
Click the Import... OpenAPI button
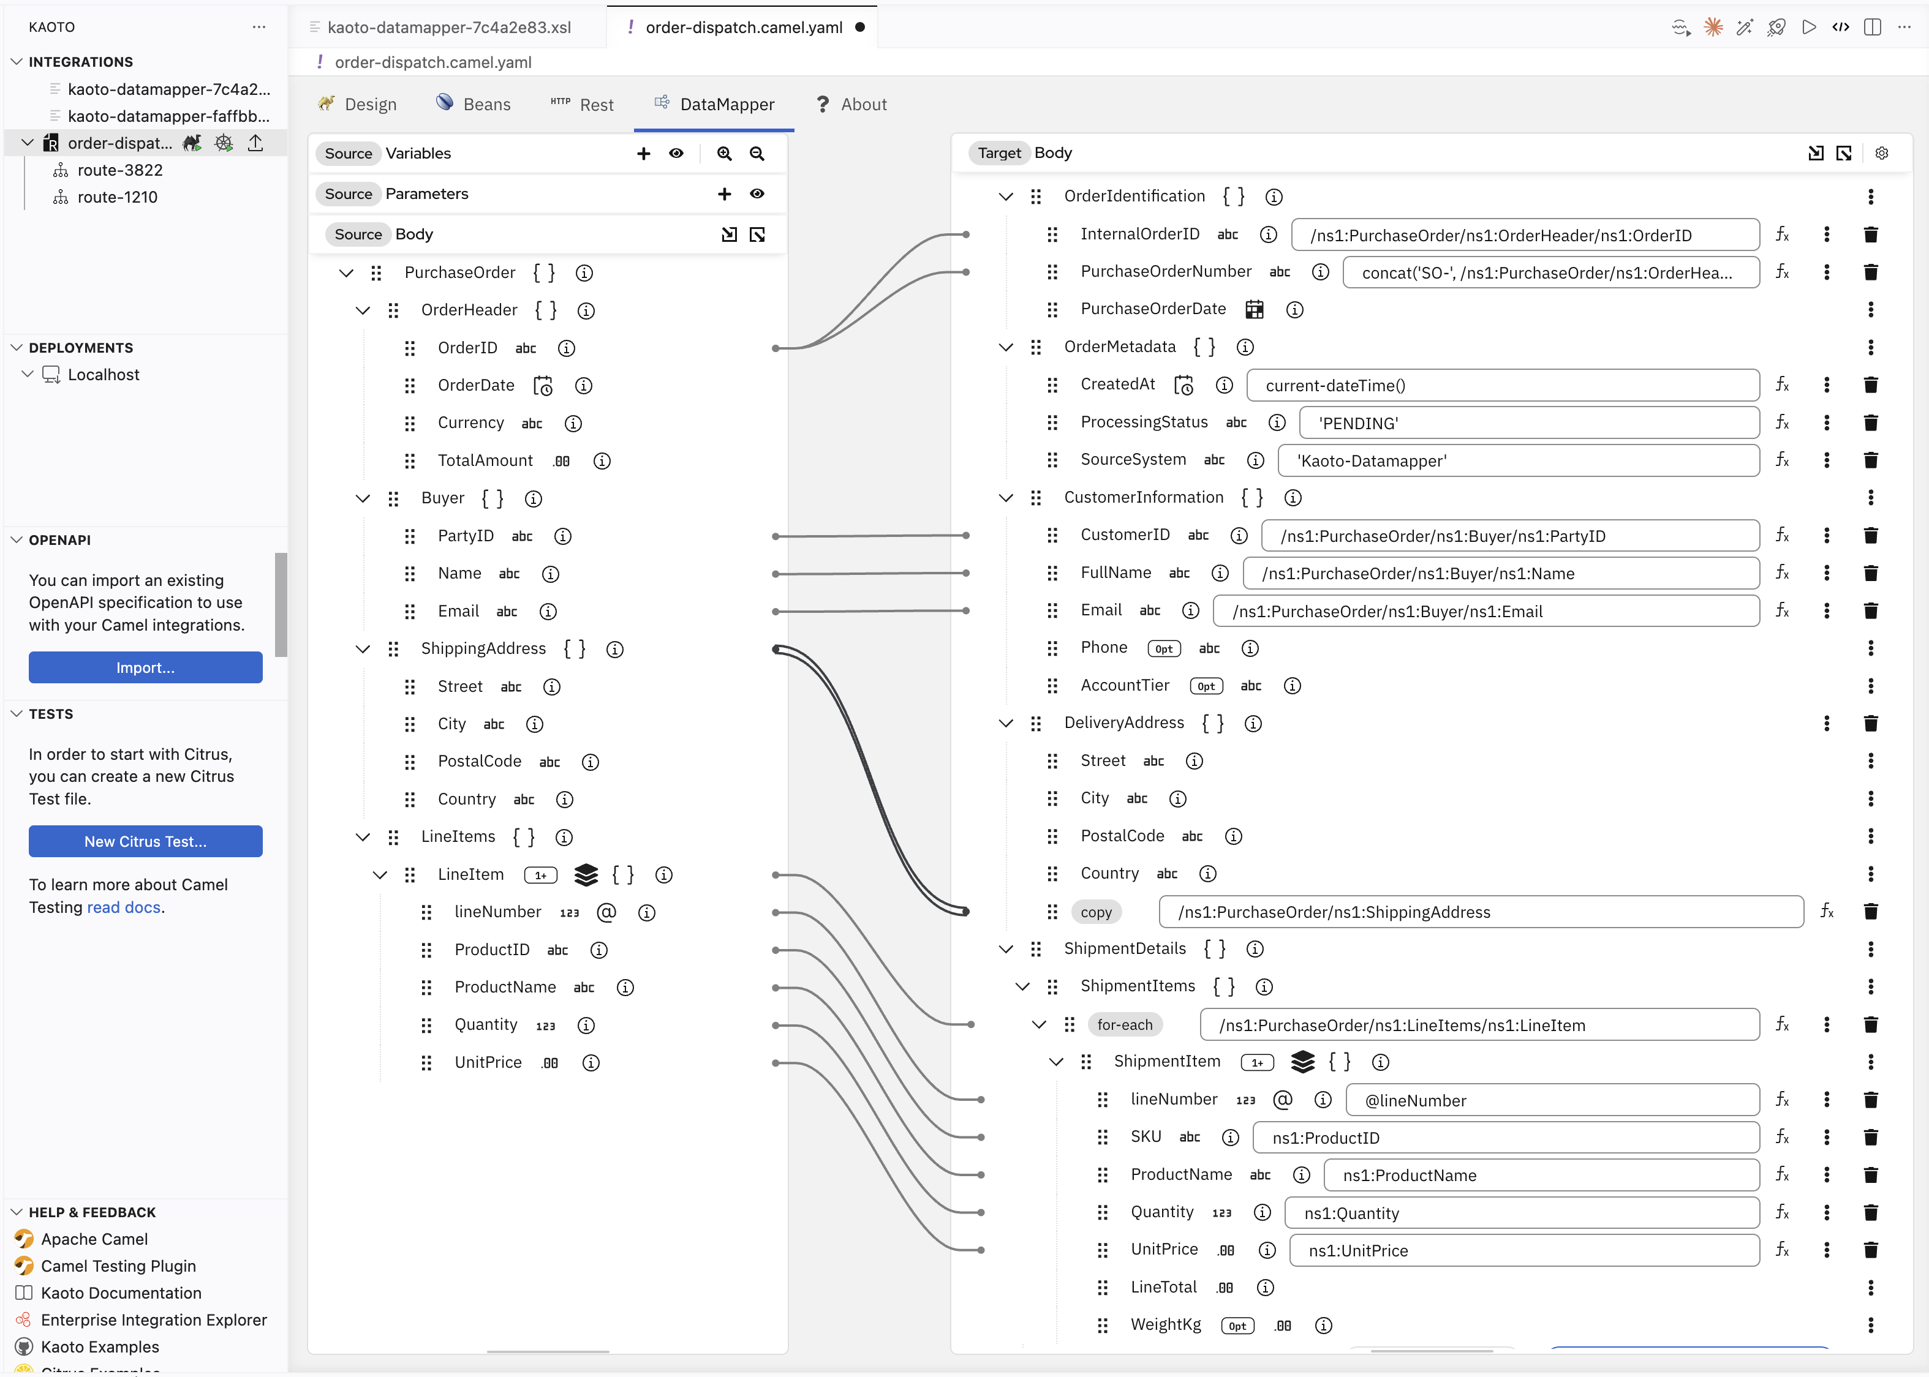coord(145,667)
